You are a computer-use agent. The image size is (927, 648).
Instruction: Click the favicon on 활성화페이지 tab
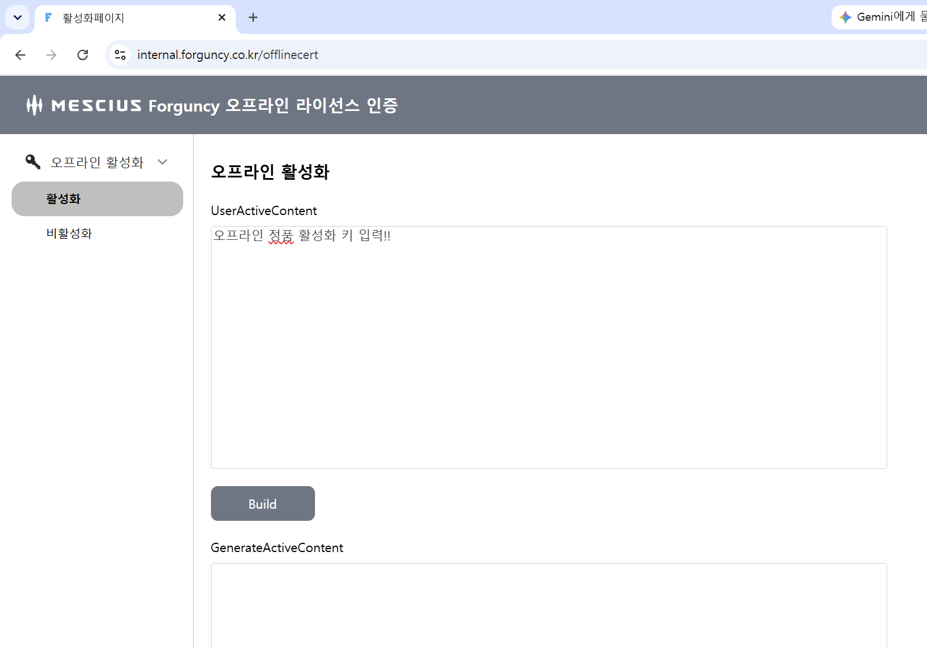[x=49, y=17]
